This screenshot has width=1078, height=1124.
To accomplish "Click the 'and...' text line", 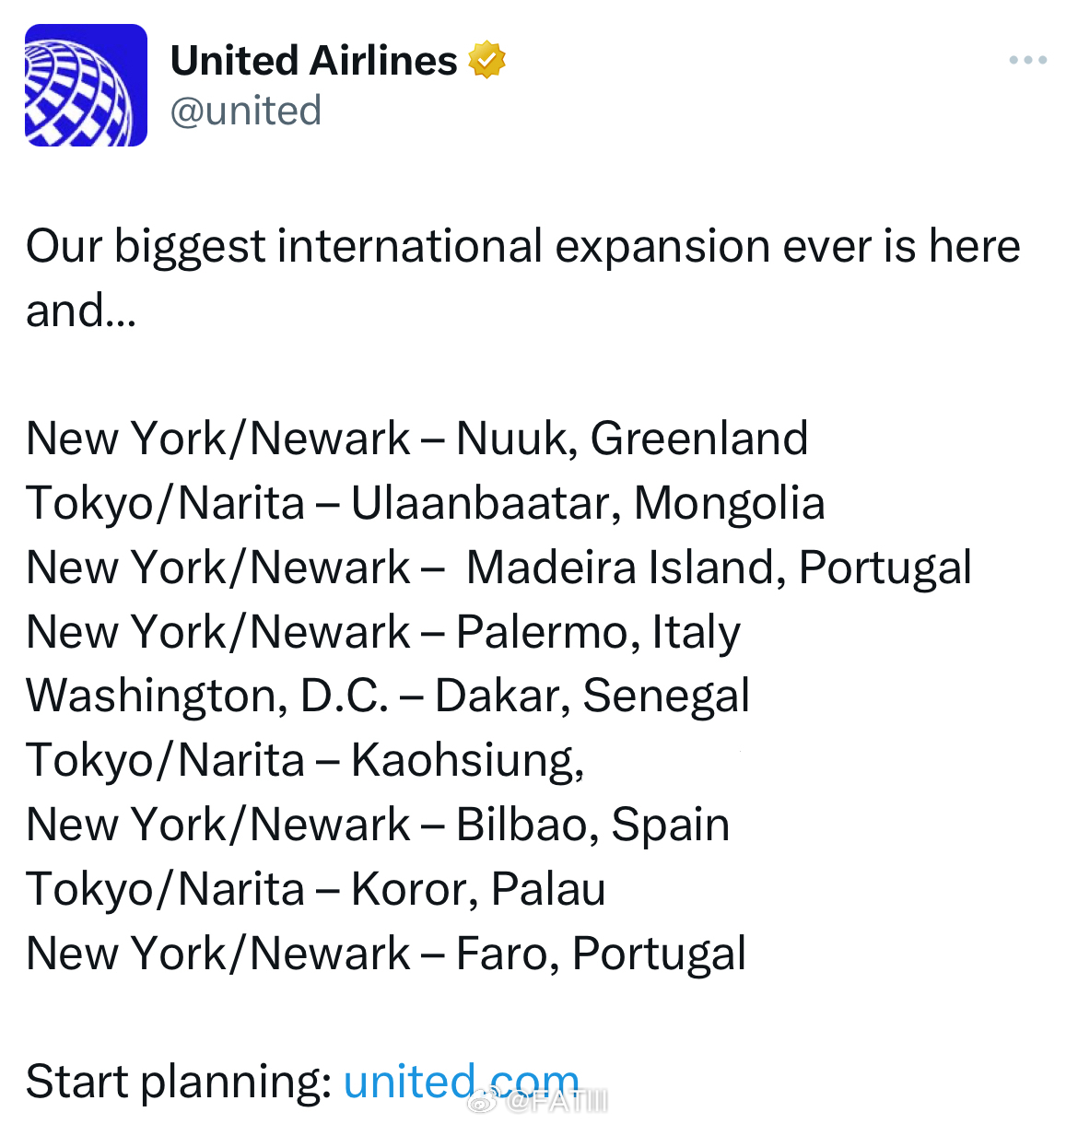I will (81, 310).
